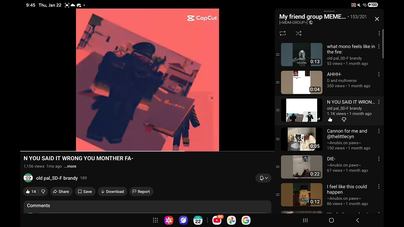Like the video with 14 likes
Viewport: 404px width, 227px height.
(31, 192)
